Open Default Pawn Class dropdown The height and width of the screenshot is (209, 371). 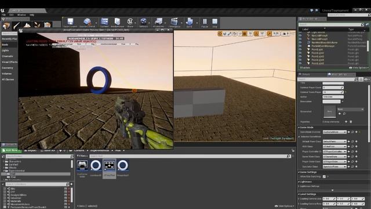(x=334, y=142)
